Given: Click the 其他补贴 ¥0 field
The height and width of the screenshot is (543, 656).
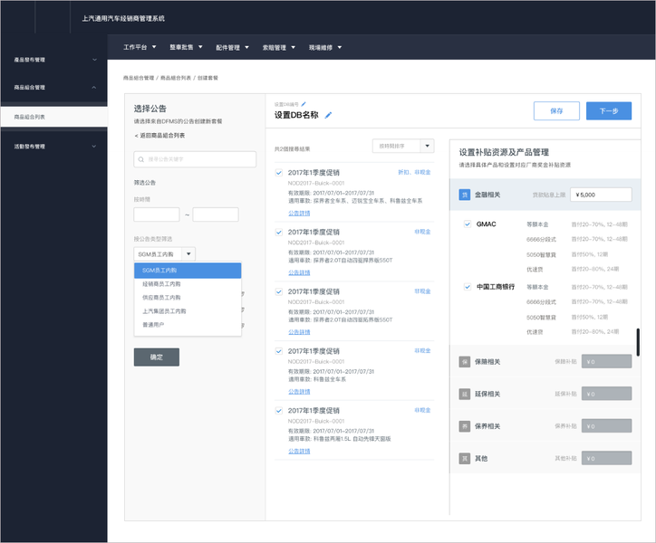Looking at the screenshot, I should pos(607,459).
